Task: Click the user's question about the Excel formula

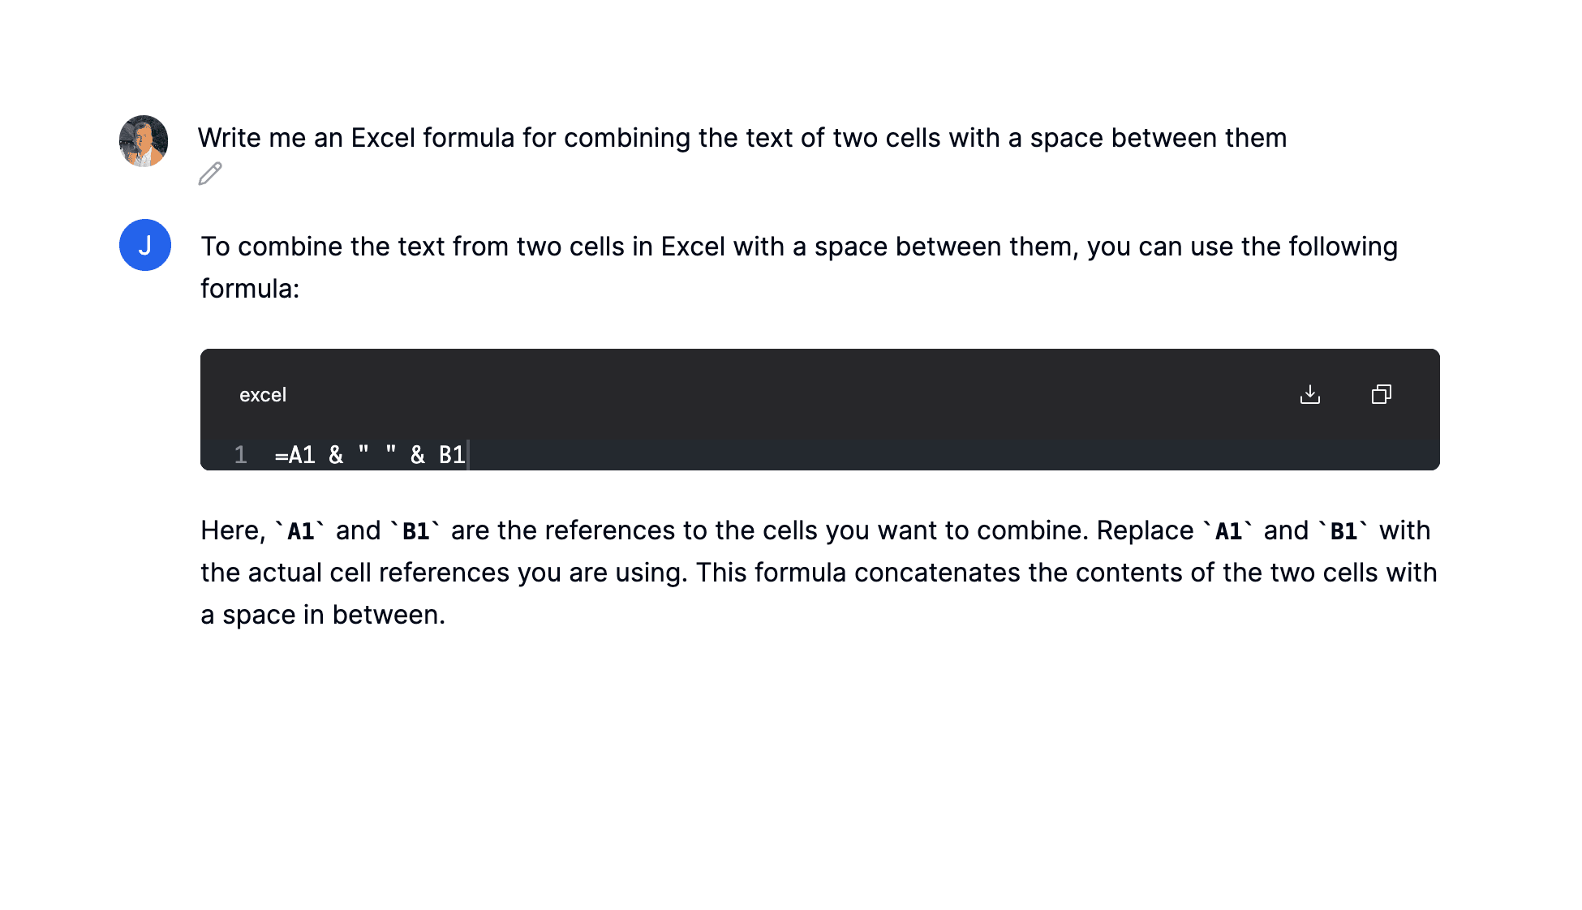Action: (x=742, y=138)
